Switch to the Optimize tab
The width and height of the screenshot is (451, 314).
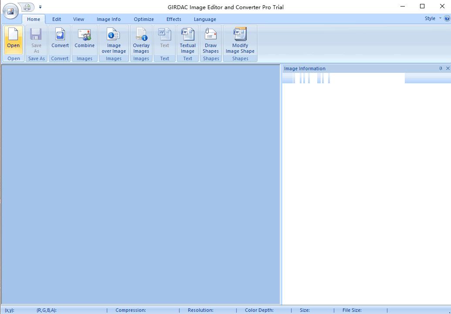coord(144,19)
